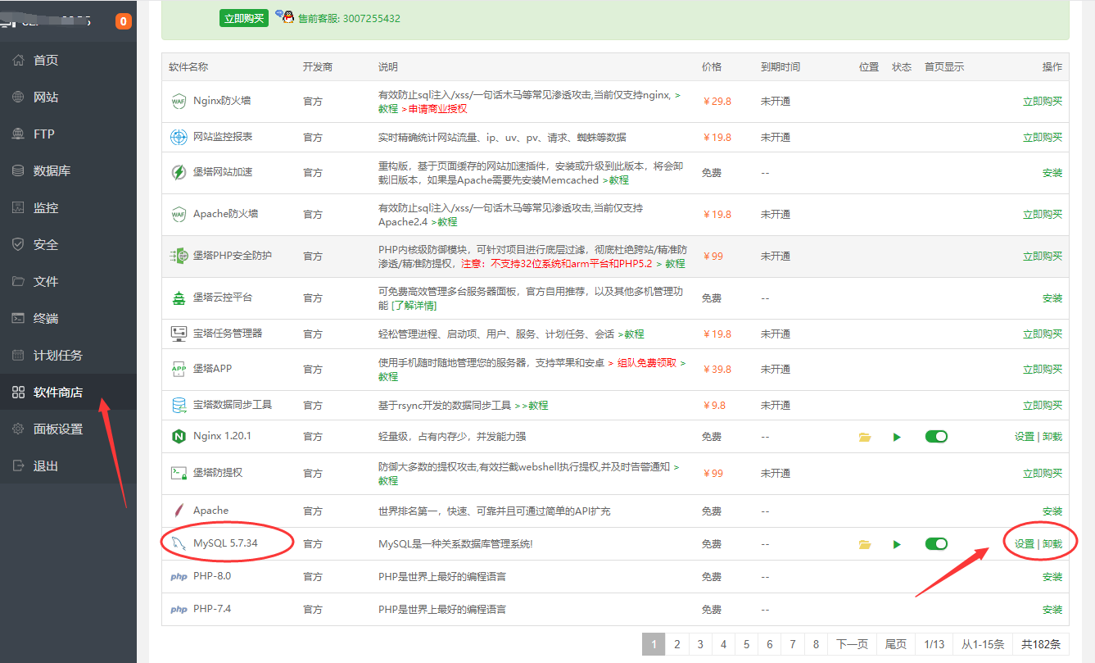Click 立即购买 for 堡塔PHP安全防护
Image resolution: width=1095 pixels, height=663 pixels.
(x=1042, y=256)
